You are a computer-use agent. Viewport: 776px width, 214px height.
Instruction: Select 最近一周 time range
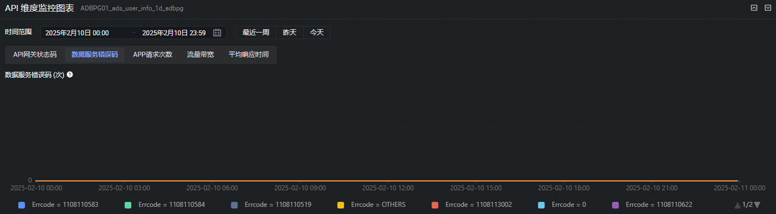(256, 33)
